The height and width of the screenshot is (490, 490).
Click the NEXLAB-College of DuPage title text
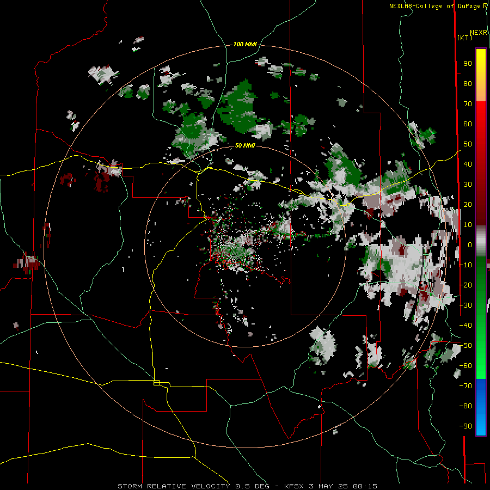pyautogui.click(x=434, y=6)
